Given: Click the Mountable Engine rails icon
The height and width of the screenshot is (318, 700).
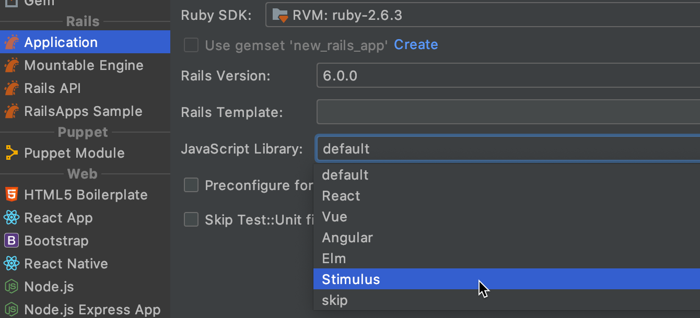Looking at the screenshot, I should pos(11,65).
